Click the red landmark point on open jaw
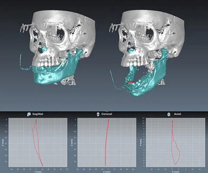 tap(127, 83)
